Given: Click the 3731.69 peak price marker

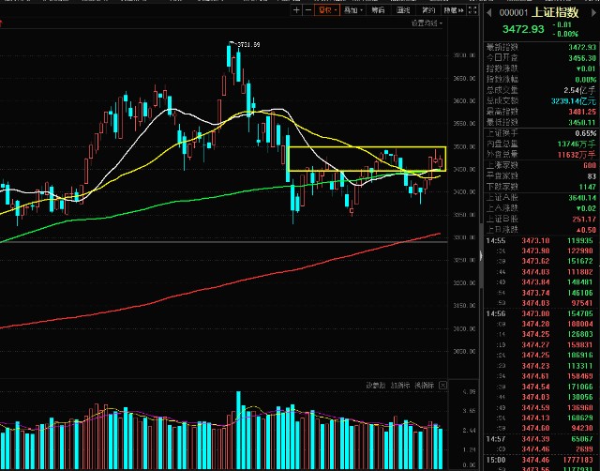Looking at the screenshot, I should [x=247, y=43].
